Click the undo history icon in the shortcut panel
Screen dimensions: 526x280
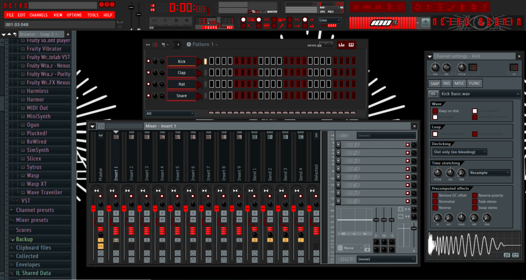coord(418,7)
